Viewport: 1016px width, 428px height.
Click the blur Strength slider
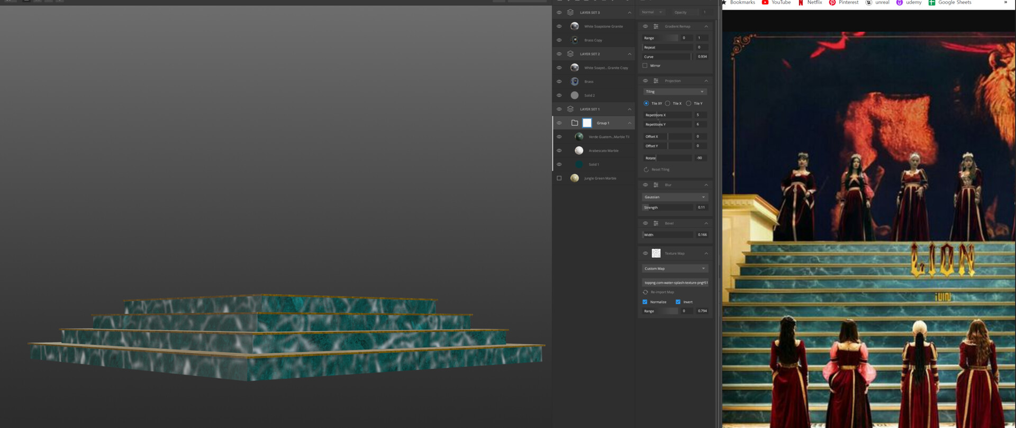pyautogui.click(x=668, y=208)
